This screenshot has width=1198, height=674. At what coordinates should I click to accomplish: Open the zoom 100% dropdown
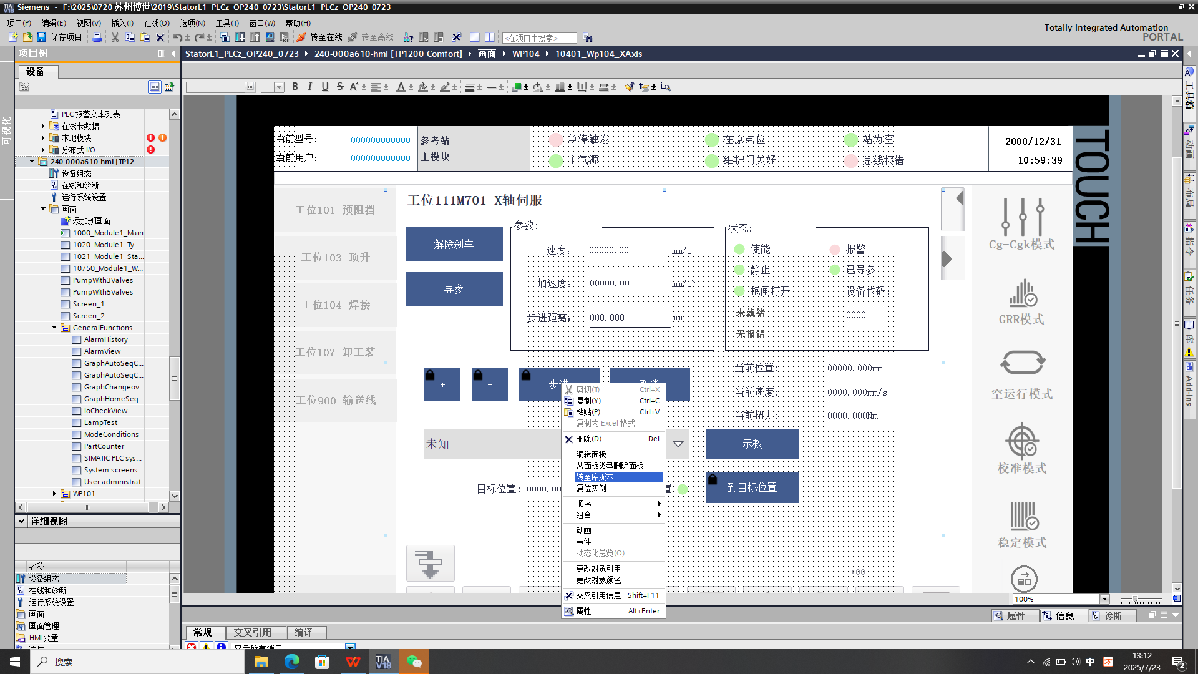tap(1104, 599)
